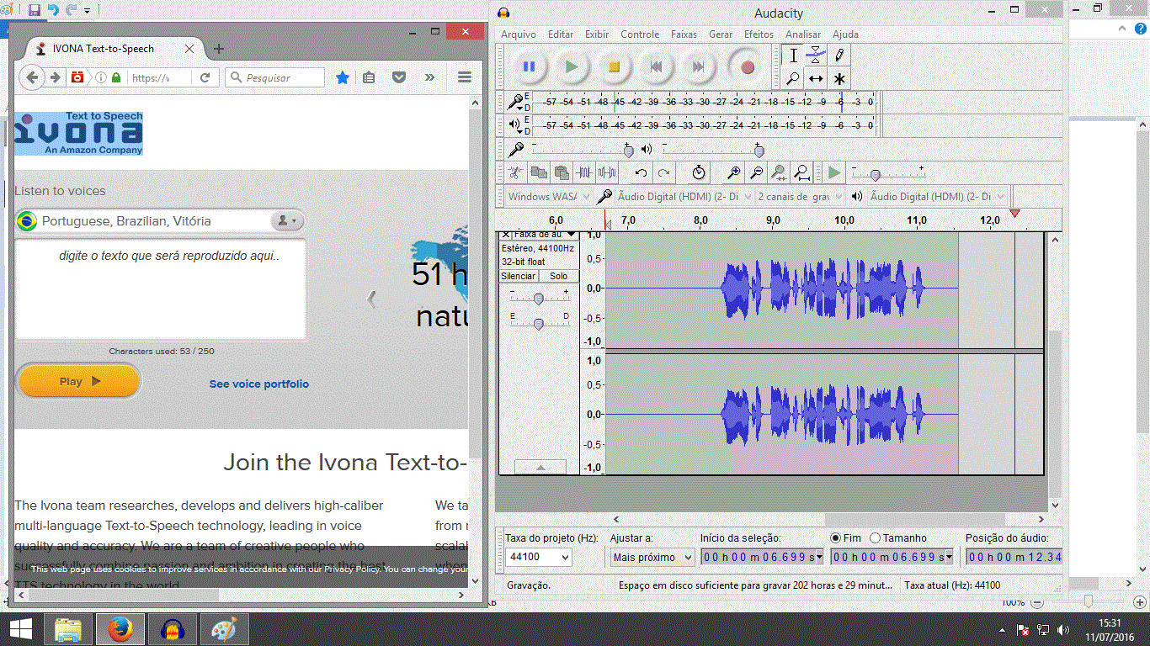Click the Paste clipboard icon
The height and width of the screenshot is (646, 1150).
coord(562,172)
